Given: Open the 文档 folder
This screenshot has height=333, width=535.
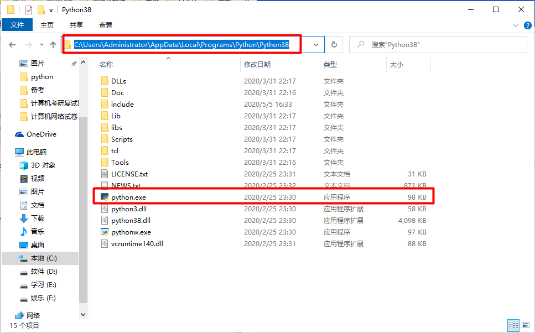Looking at the screenshot, I should pos(38,205).
